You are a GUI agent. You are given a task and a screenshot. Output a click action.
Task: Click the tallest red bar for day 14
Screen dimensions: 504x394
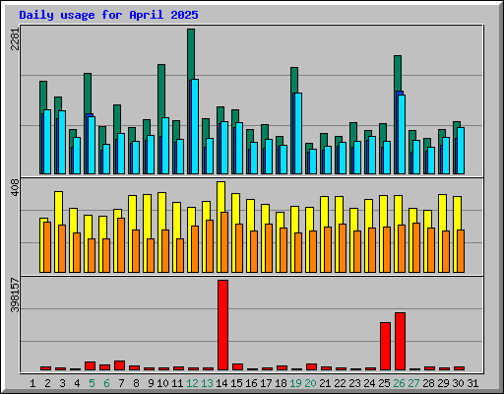pyautogui.click(x=222, y=325)
